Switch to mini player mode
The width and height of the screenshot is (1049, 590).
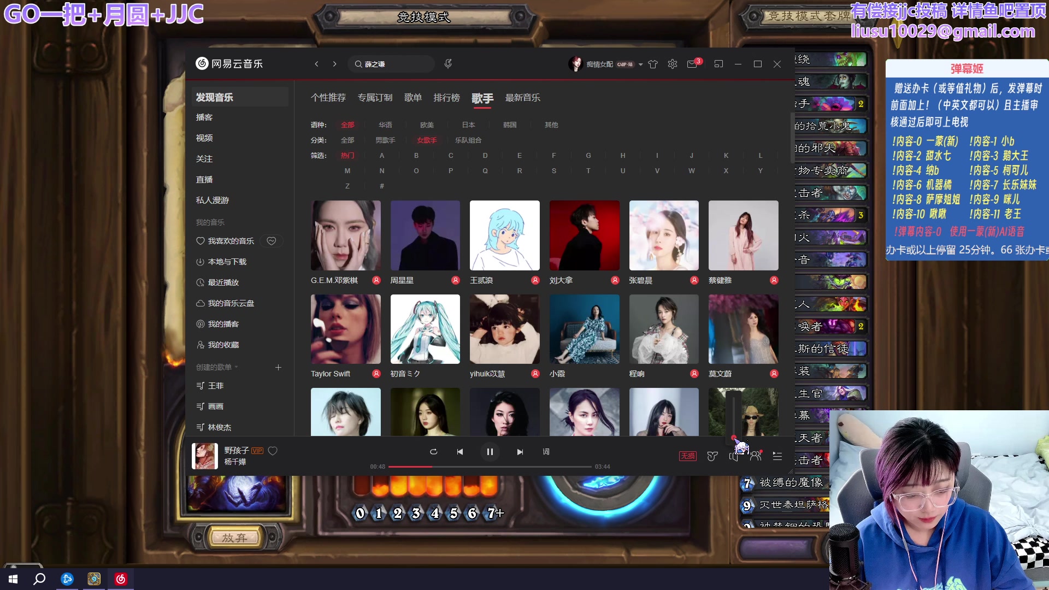[x=718, y=64]
